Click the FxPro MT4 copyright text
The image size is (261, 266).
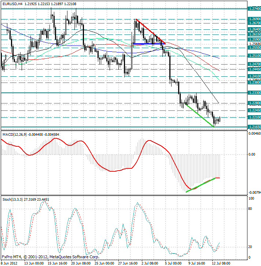pyautogui.click(x=51, y=257)
